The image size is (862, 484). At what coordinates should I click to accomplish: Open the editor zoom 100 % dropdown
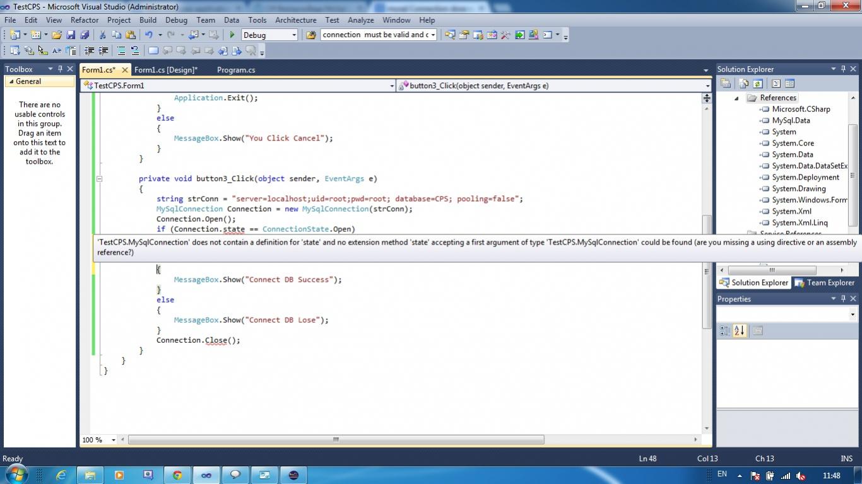coord(113,440)
